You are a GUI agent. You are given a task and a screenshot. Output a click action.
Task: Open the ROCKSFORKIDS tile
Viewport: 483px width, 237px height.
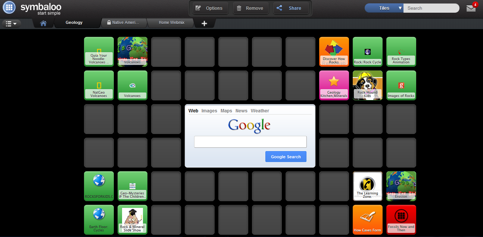point(99,186)
